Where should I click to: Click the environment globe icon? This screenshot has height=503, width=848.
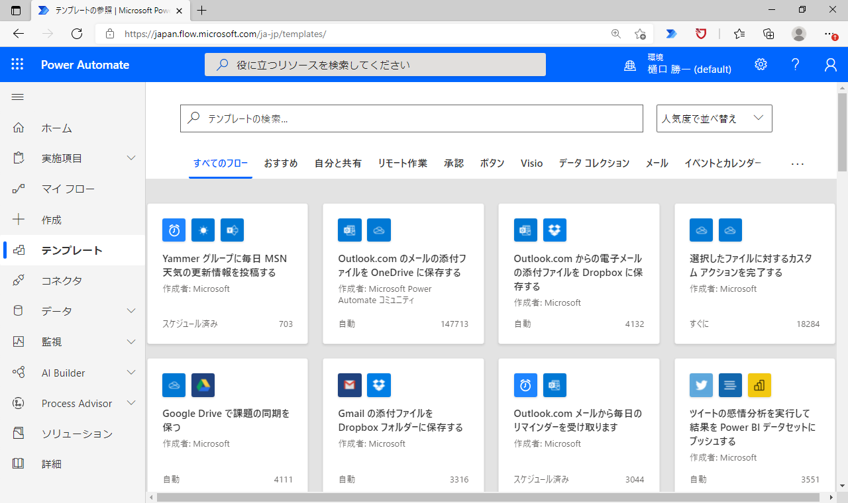[630, 66]
